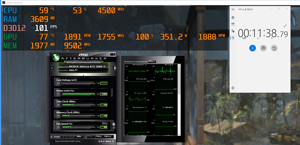Close the MSI Afterburner window

coord(114,54)
